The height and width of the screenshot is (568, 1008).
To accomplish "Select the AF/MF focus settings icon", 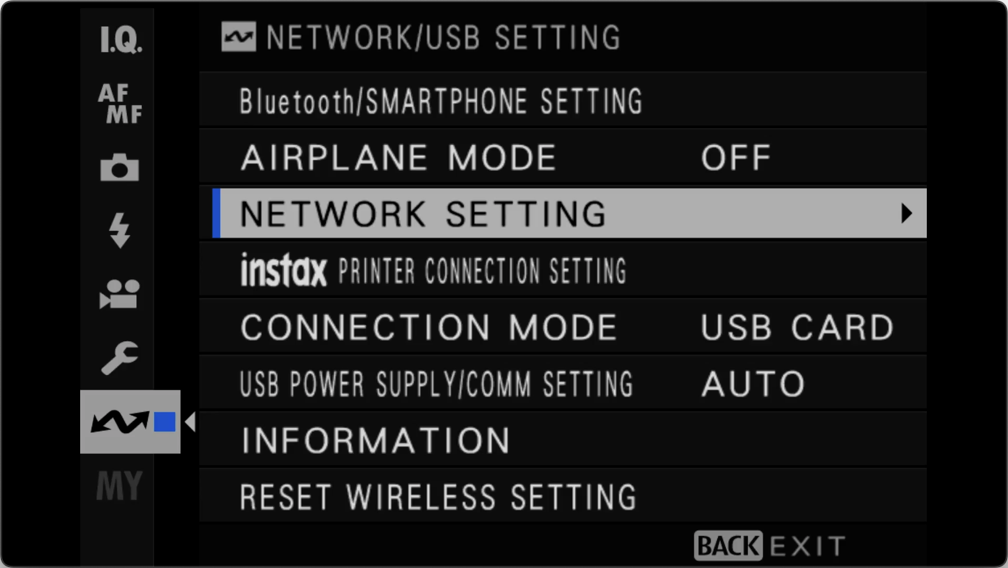I will [x=120, y=103].
